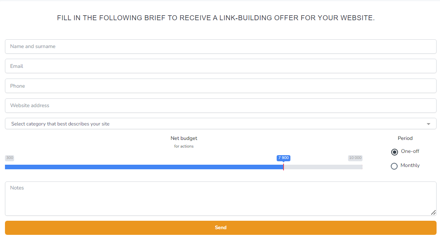
Task: Click the gray unfilled slider track
Action: 323,167
